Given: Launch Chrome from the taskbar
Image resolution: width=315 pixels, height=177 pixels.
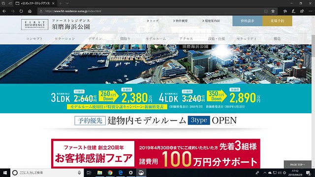Looking at the screenshot, I should (x=110, y=173).
